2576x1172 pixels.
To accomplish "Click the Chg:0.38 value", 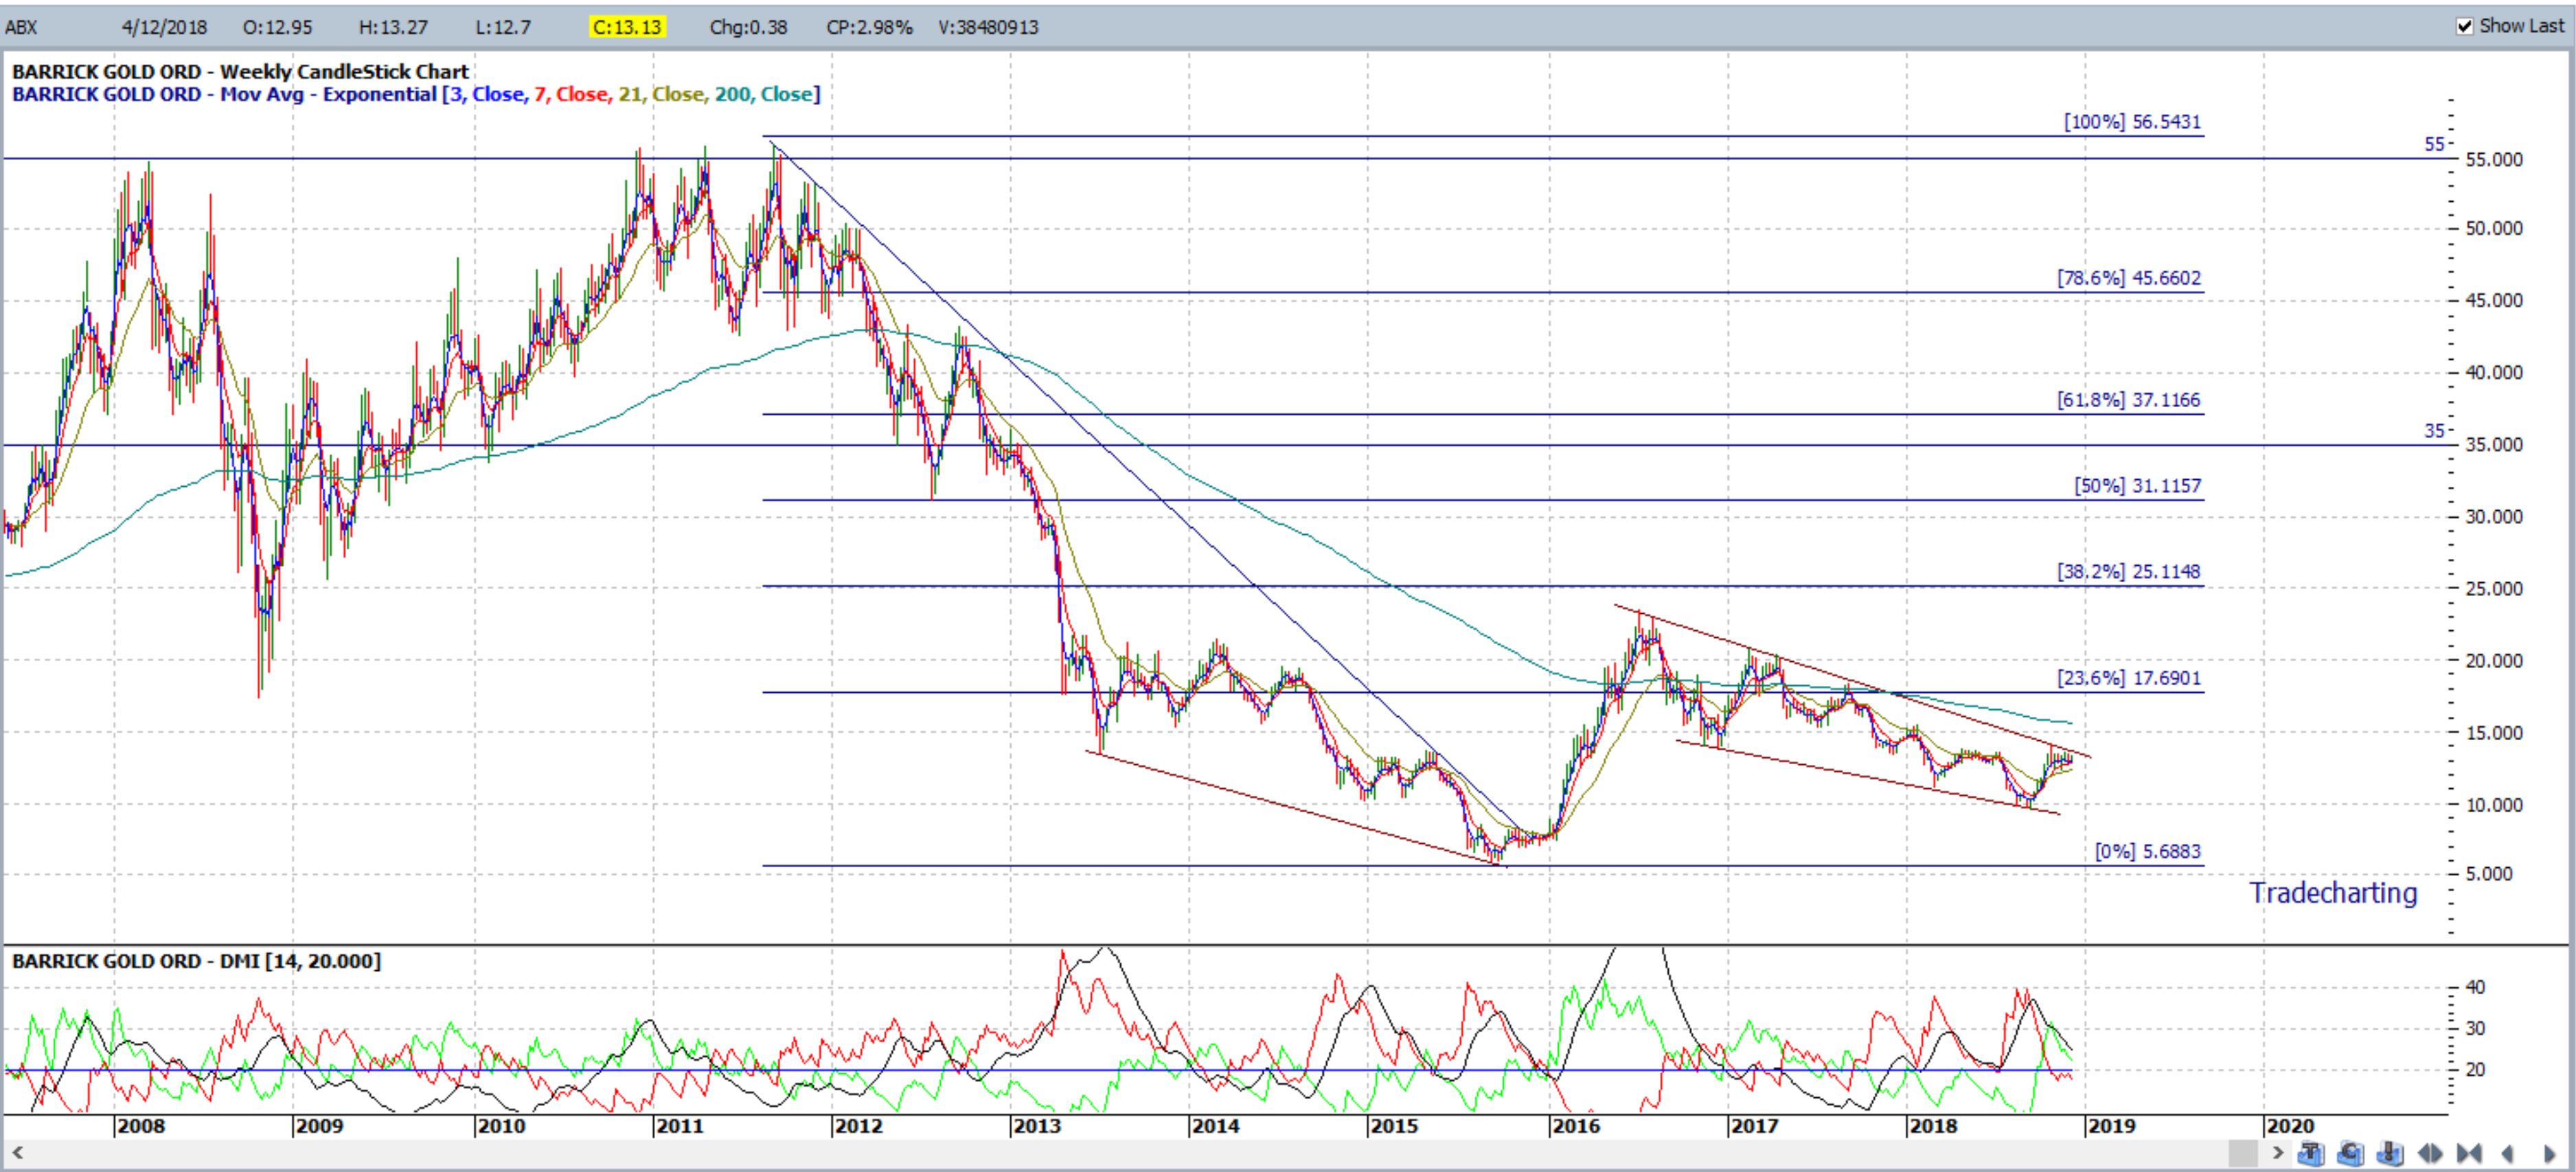I will (x=748, y=27).
